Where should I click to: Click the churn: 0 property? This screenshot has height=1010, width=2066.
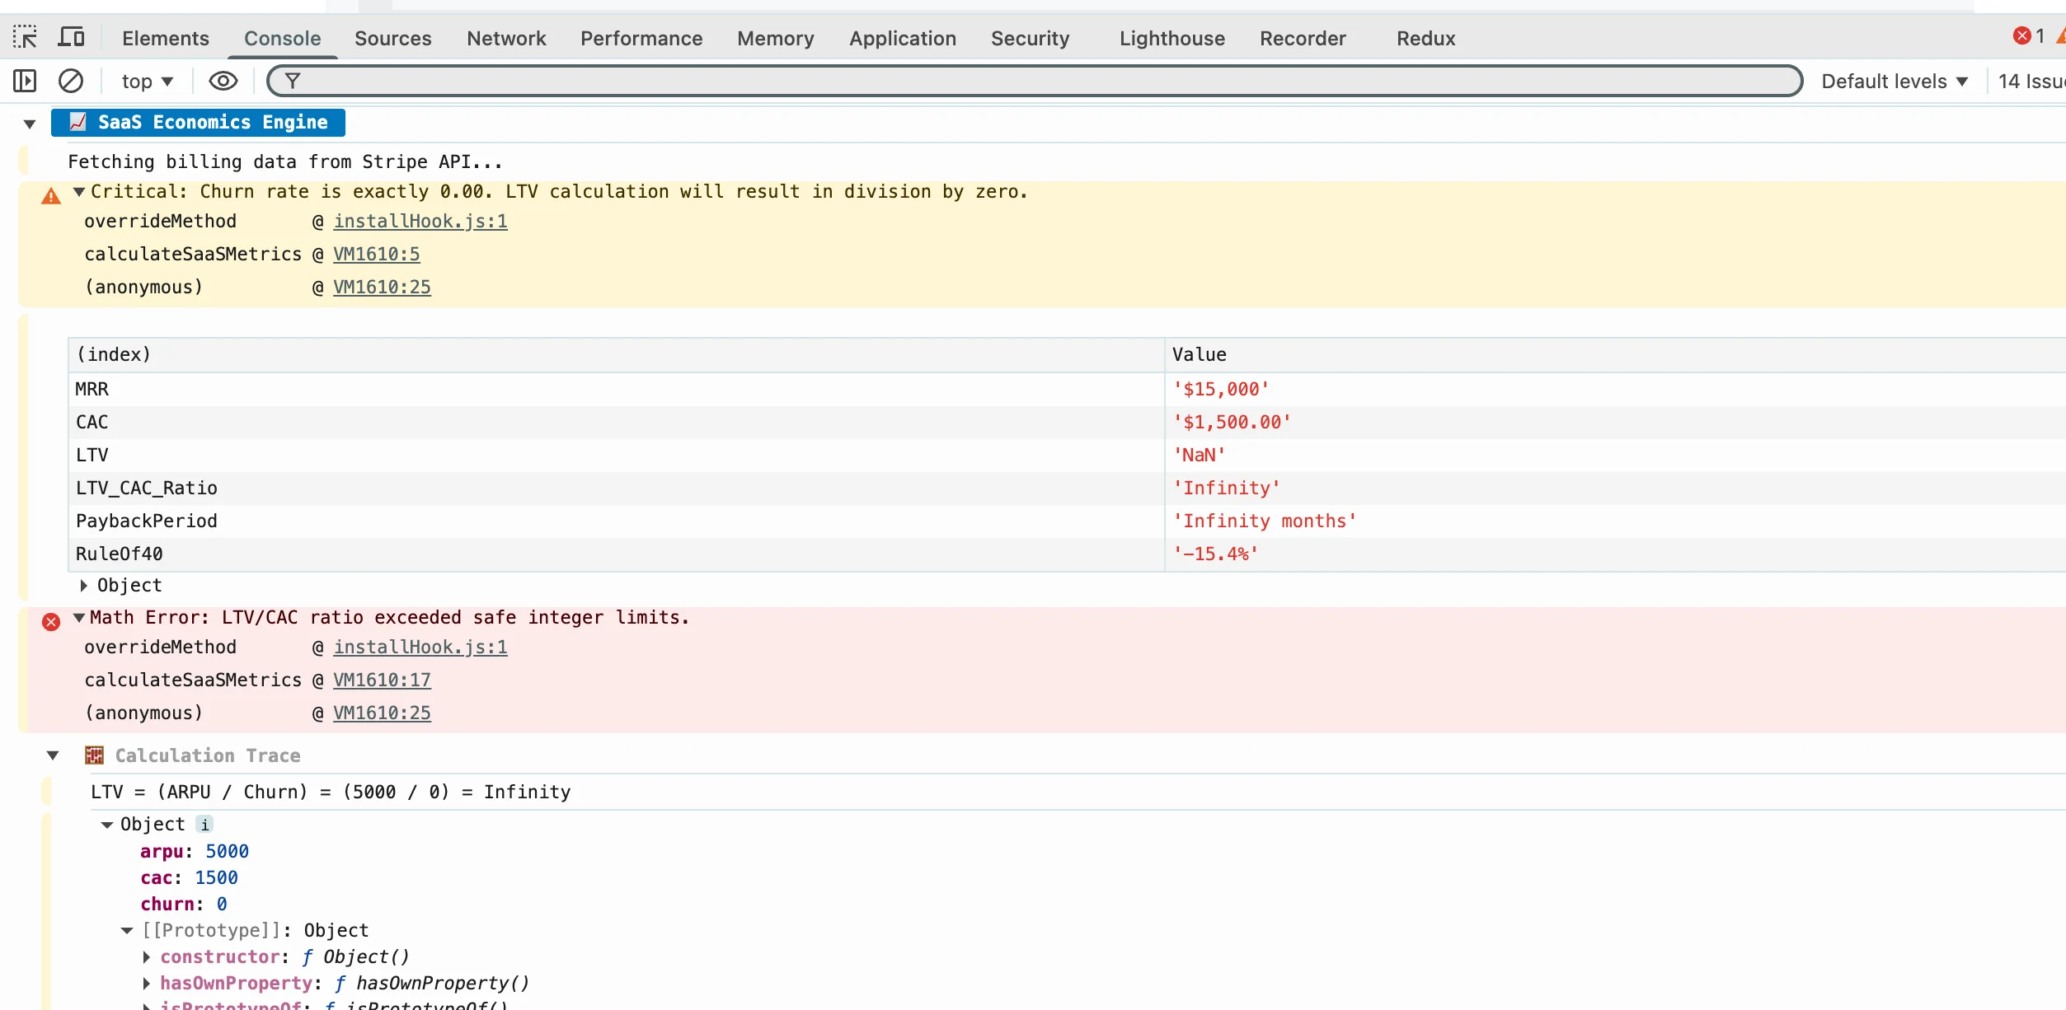(x=184, y=905)
